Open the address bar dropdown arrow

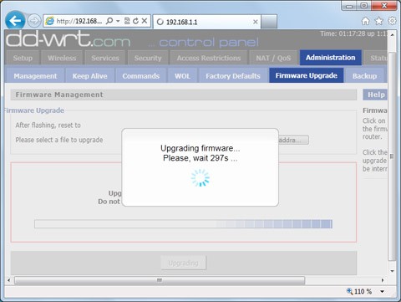pos(118,21)
